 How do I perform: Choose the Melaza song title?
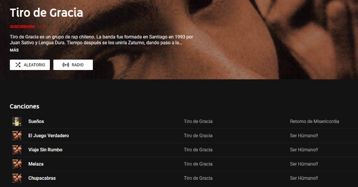pyautogui.click(x=36, y=164)
